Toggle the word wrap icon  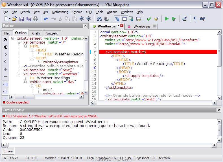point(202,19)
